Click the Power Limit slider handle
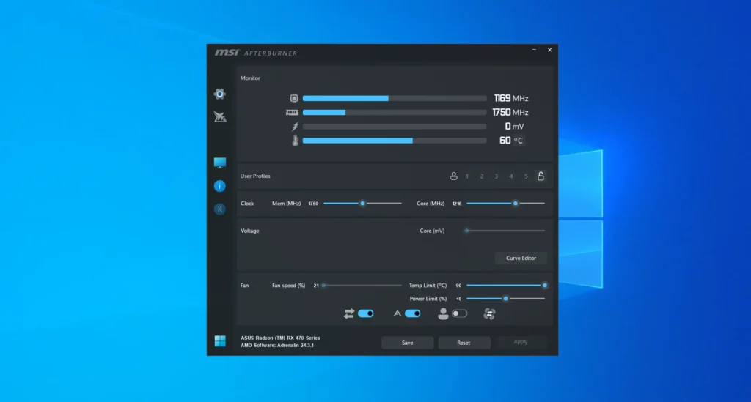The width and height of the screenshot is (751, 402). click(505, 299)
